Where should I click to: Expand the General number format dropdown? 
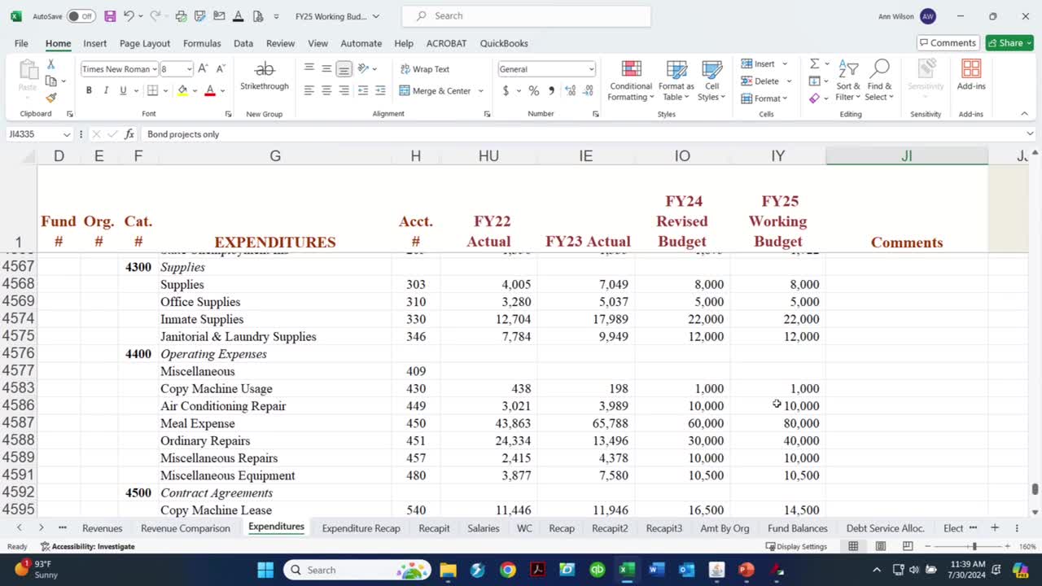[x=592, y=68]
